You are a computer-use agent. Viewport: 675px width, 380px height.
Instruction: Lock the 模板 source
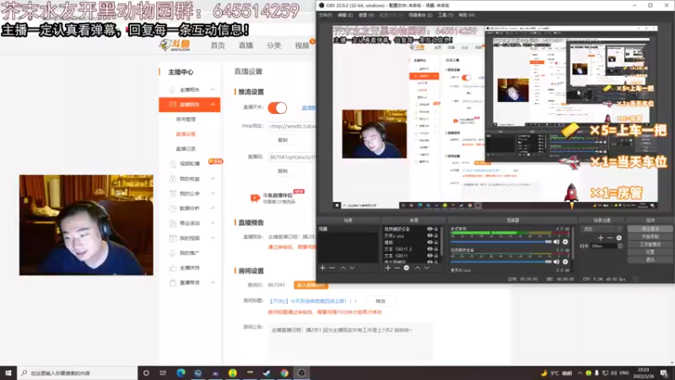435,242
